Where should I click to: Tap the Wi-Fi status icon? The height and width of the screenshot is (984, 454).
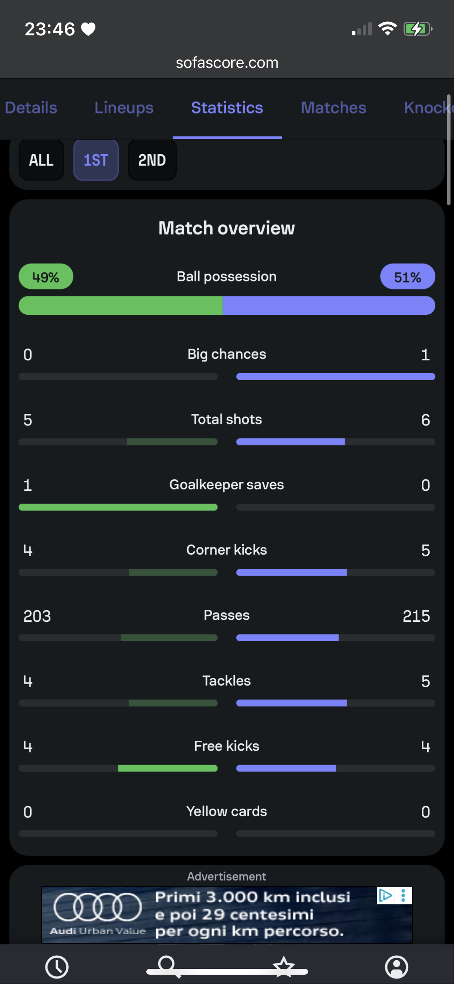pos(387,29)
